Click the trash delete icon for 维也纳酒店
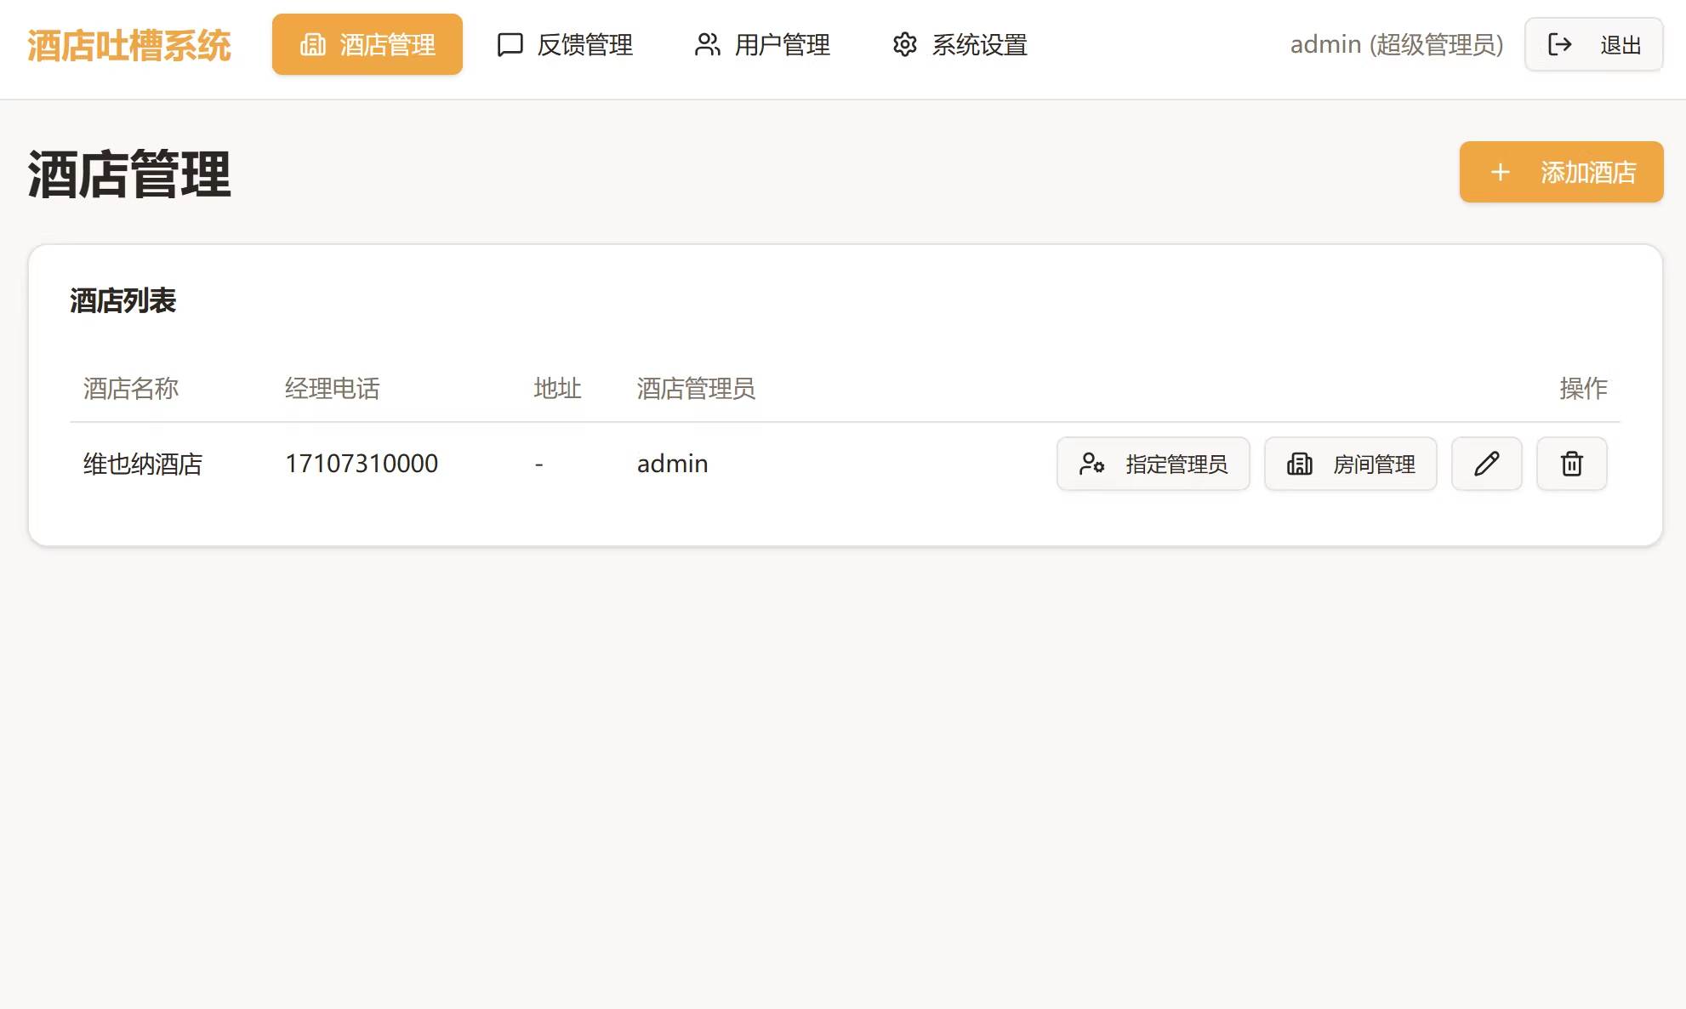Viewport: 1686px width, 1009px height. [x=1571, y=464]
